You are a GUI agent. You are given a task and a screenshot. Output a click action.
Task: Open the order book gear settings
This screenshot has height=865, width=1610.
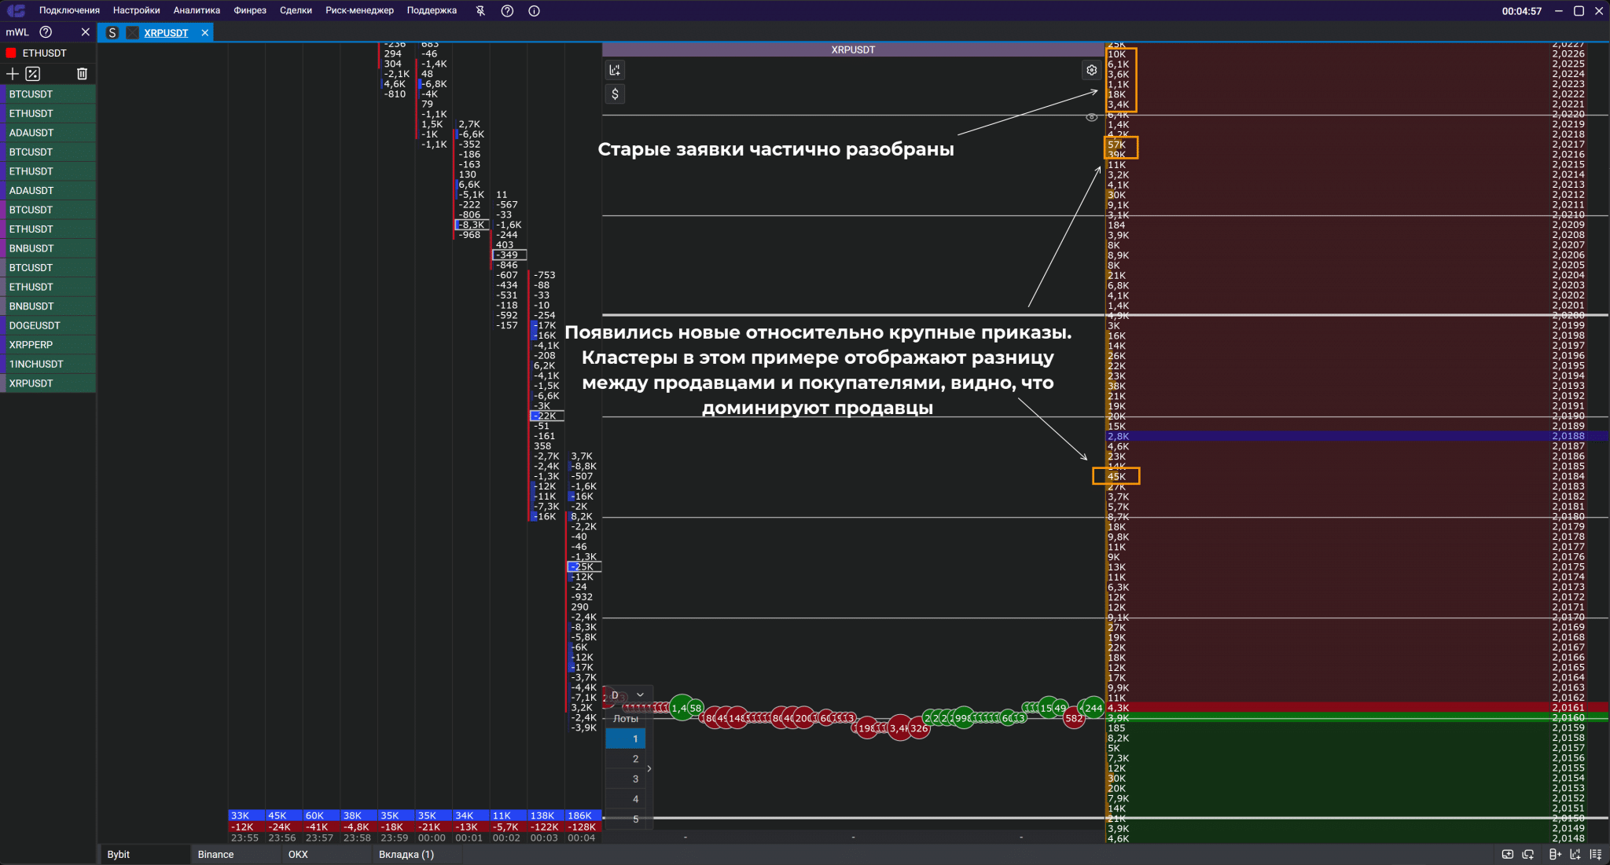click(x=1091, y=70)
